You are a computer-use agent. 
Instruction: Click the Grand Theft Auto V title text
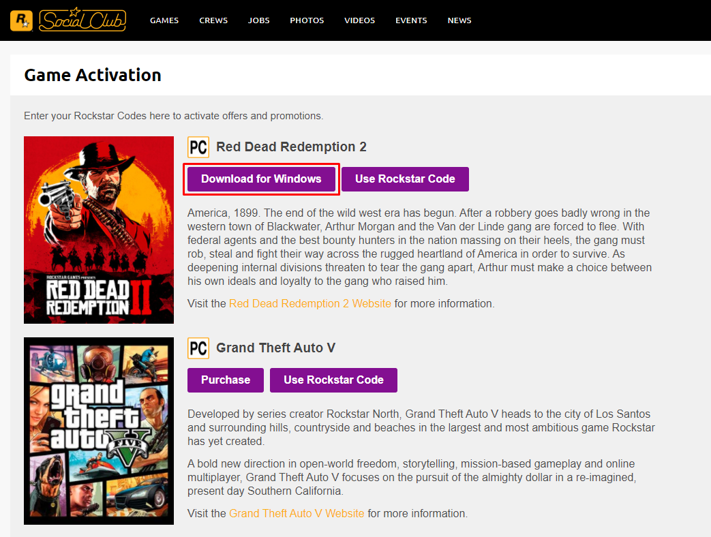click(x=275, y=348)
